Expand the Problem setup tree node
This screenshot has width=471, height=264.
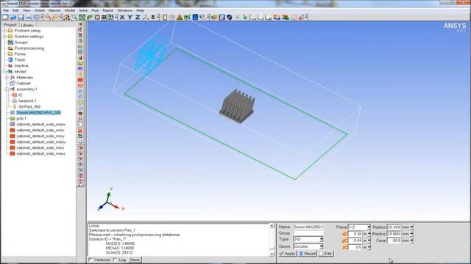pos(4,31)
